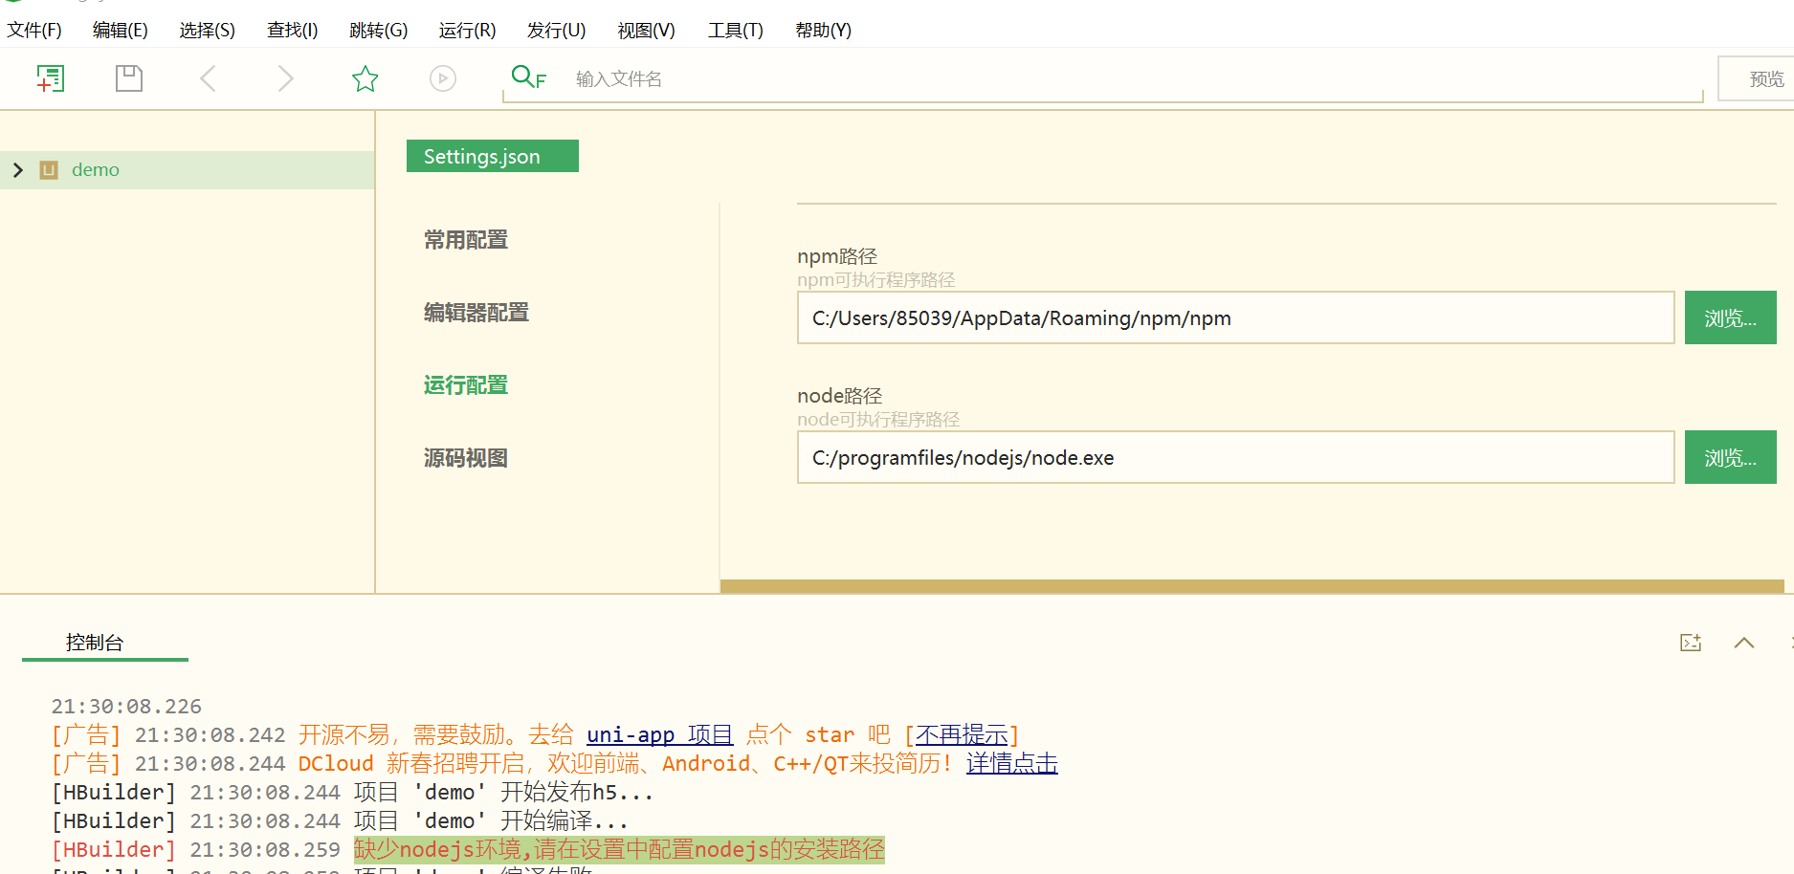
Task: Go forward with the right arrow icon
Action: click(x=285, y=78)
